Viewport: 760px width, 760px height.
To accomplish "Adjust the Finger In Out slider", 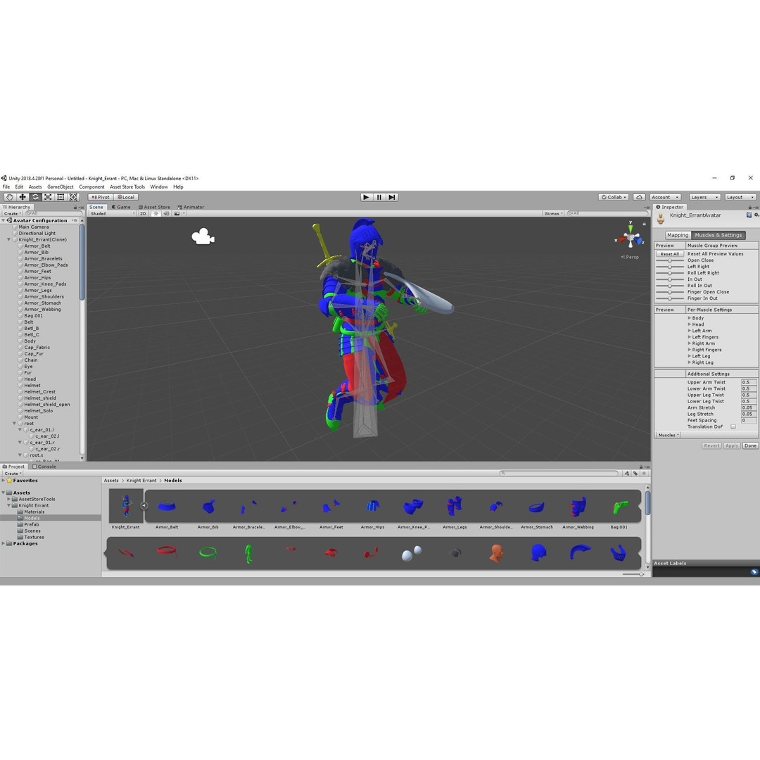I will pos(669,298).
